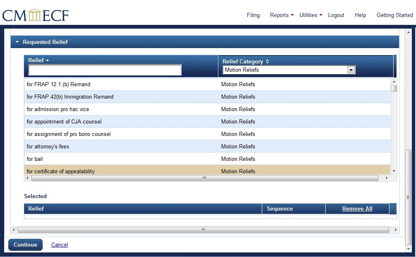
Task: Click the CM/ECF courthouse logo
Action: [35, 15]
